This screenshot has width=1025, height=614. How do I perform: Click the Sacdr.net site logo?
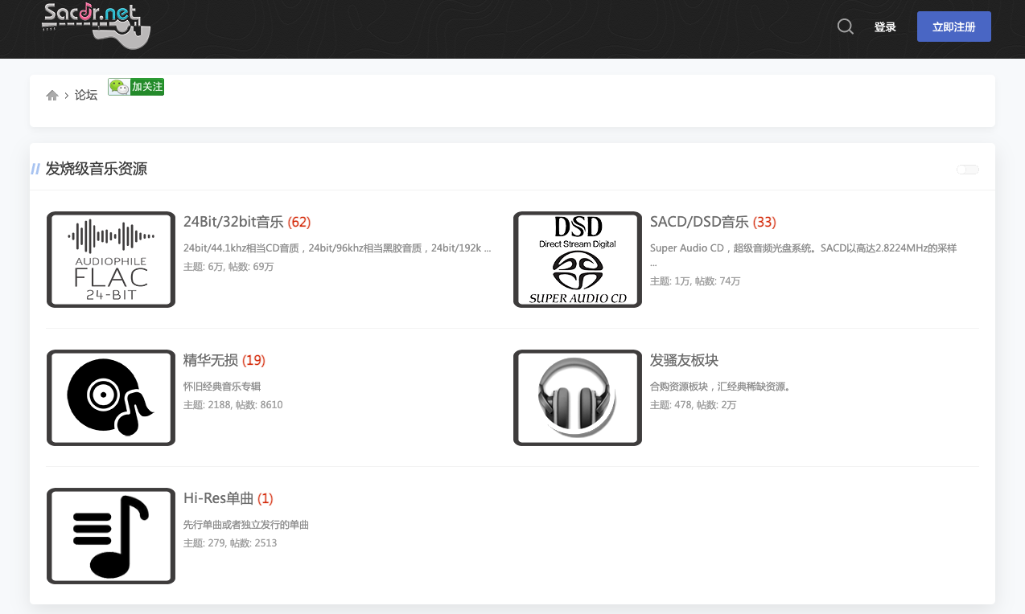pos(97,24)
